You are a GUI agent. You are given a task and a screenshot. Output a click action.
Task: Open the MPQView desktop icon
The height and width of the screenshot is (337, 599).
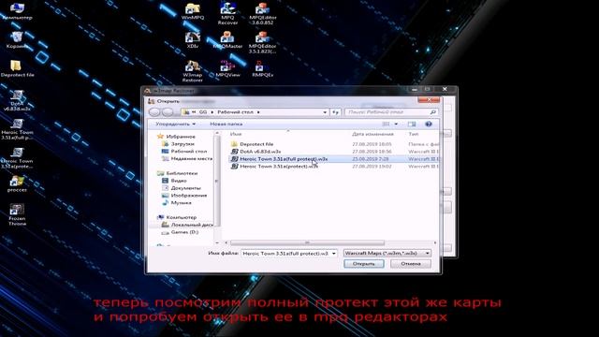coord(227,69)
